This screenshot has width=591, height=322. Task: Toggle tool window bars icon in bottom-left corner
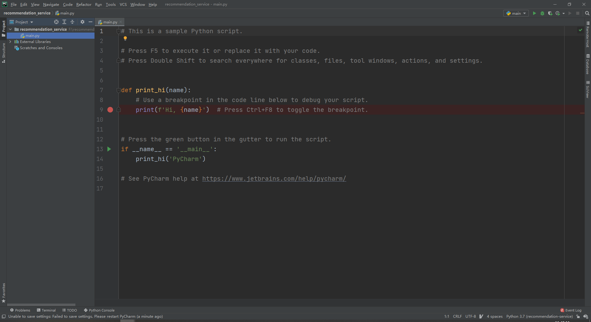4,316
